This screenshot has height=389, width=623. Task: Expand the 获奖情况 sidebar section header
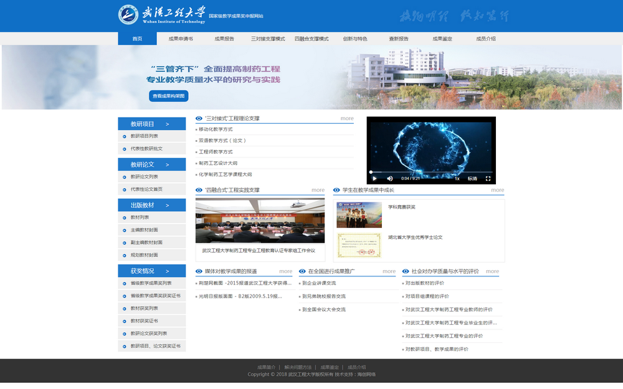[151, 271]
